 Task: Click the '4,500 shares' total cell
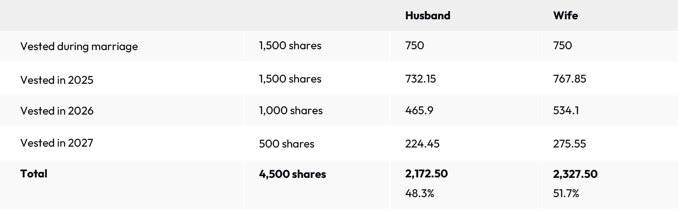292,174
